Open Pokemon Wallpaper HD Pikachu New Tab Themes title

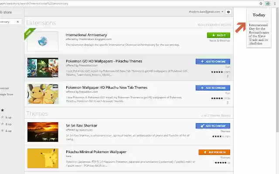[x=106, y=87]
